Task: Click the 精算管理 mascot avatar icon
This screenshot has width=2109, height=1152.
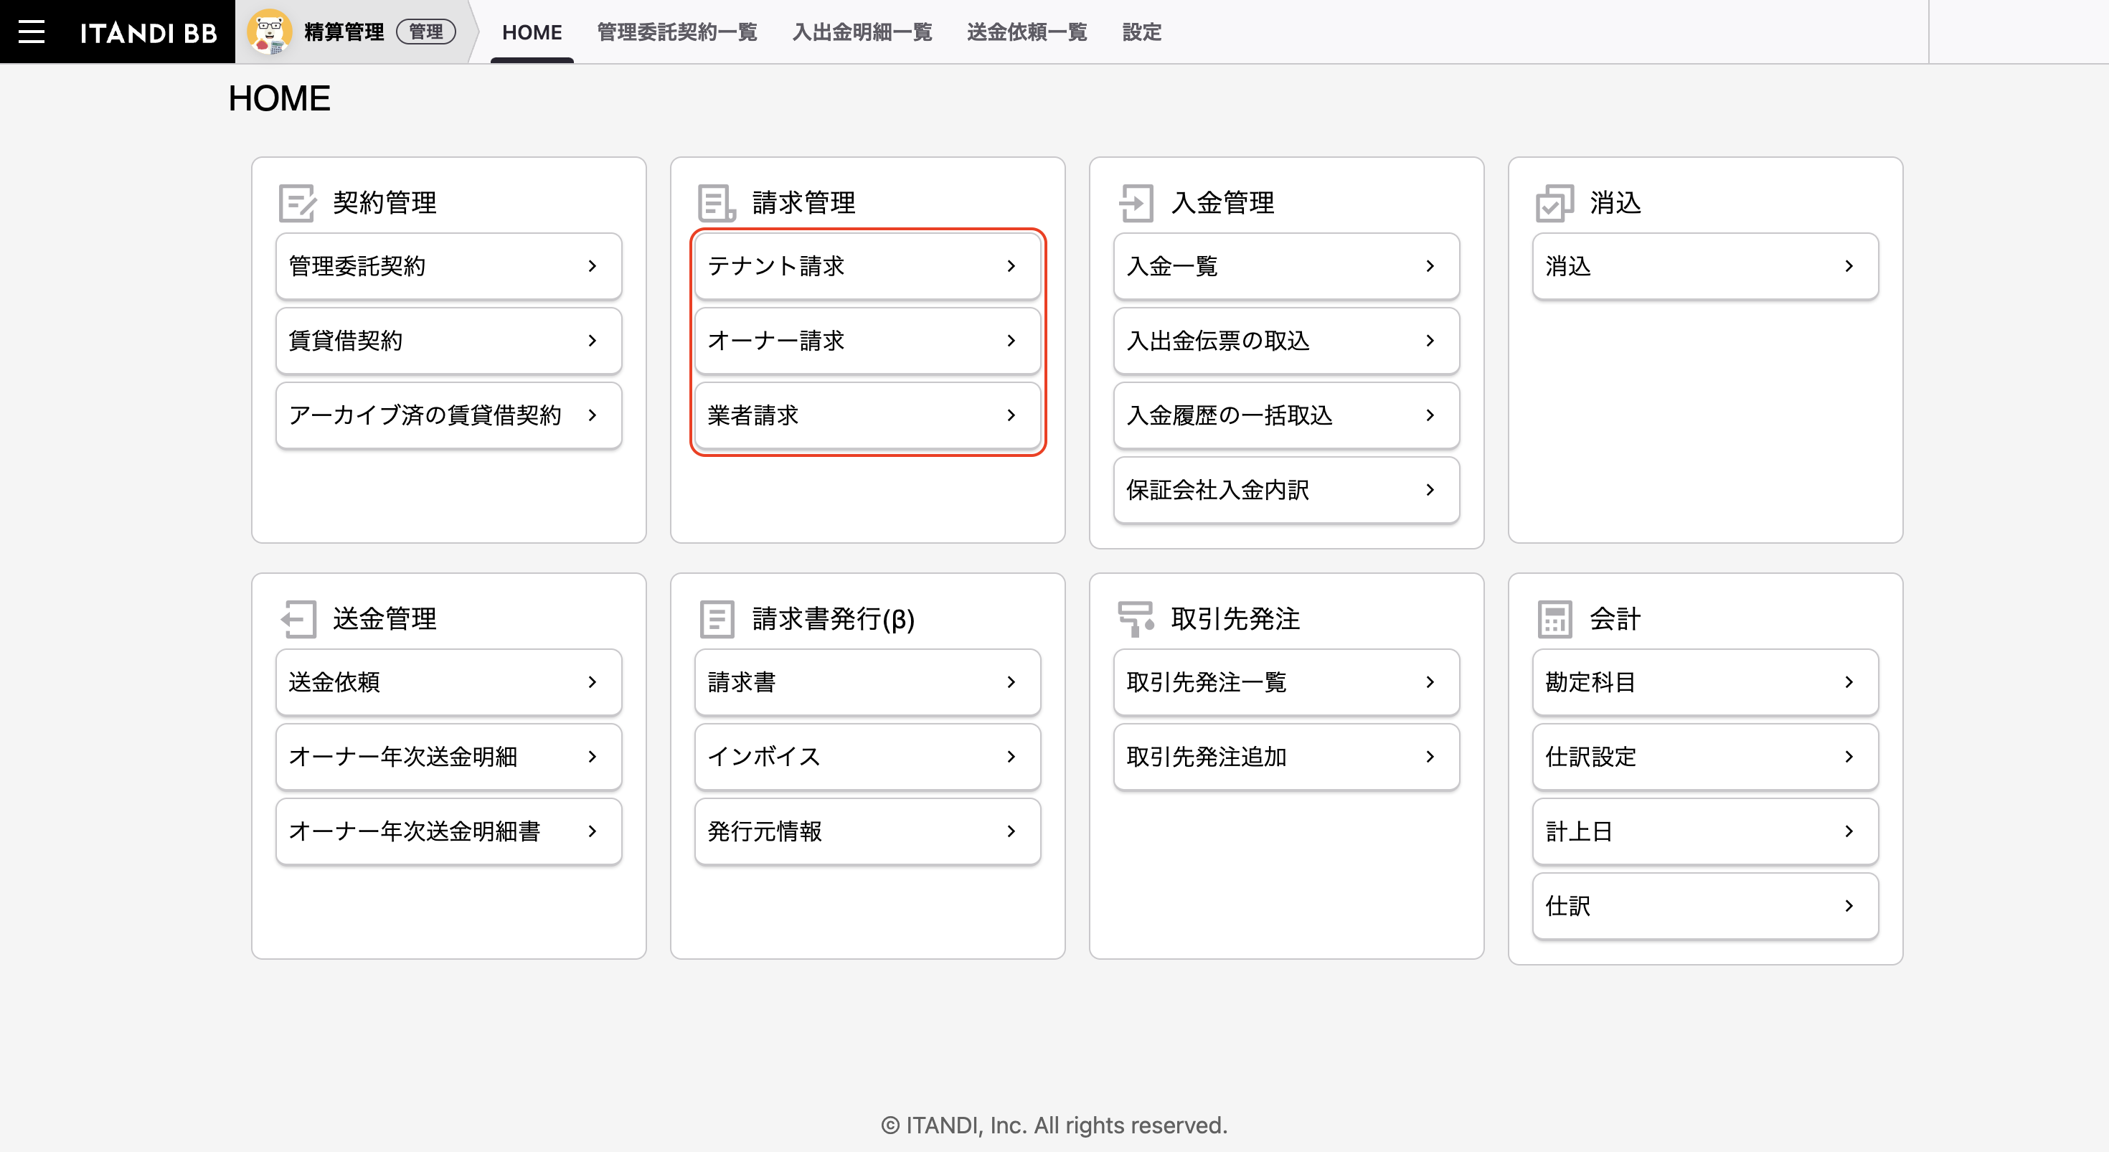Action: 269,32
